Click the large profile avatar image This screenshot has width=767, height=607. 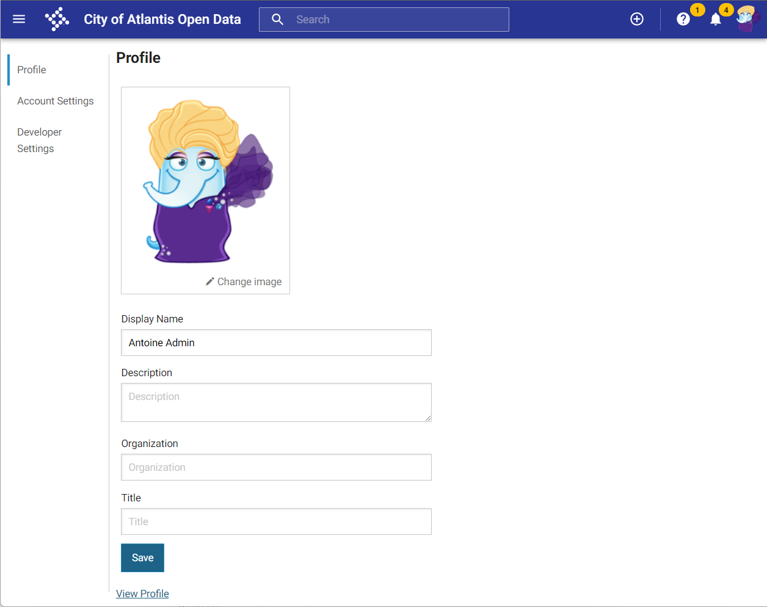tap(208, 181)
